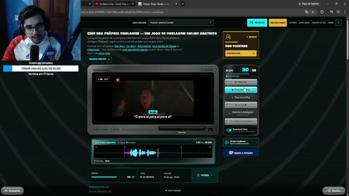
Task: Click the Choicer Voicer Studio tab favicon
Action: pyautogui.click(x=140, y=4)
